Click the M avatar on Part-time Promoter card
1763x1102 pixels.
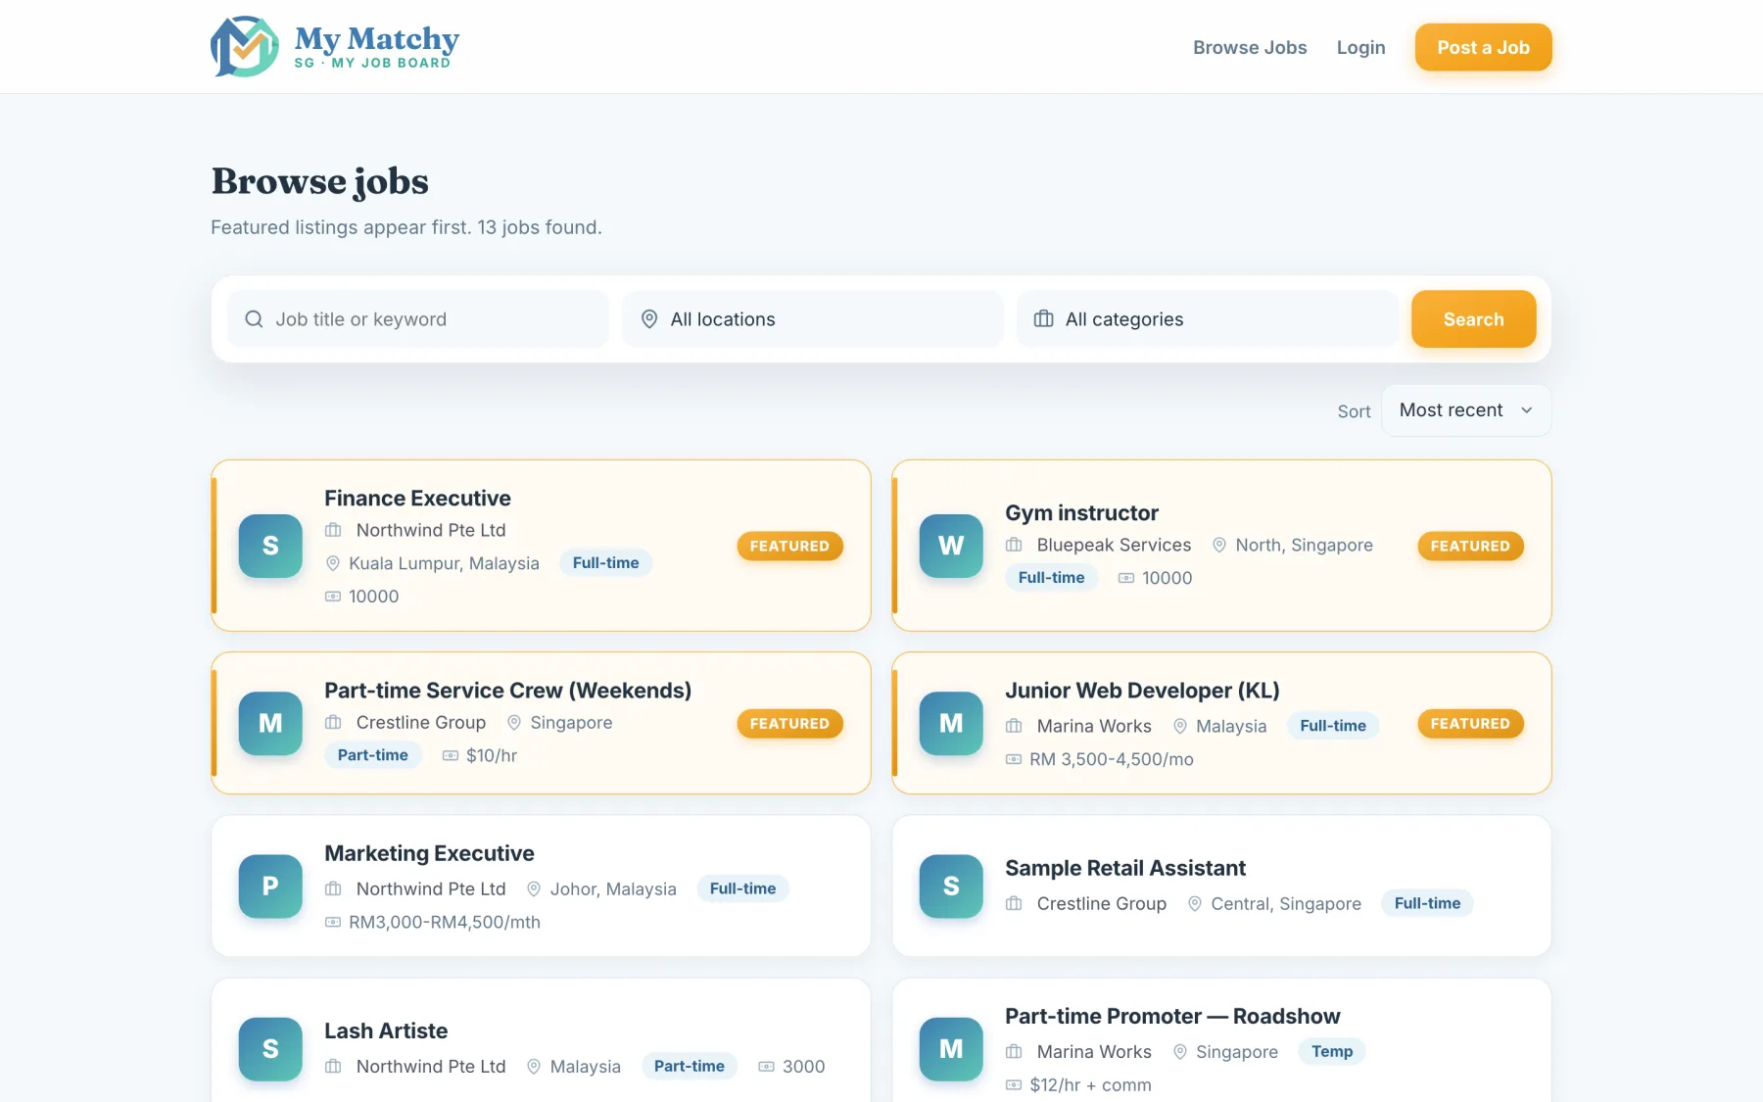click(951, 1048)
